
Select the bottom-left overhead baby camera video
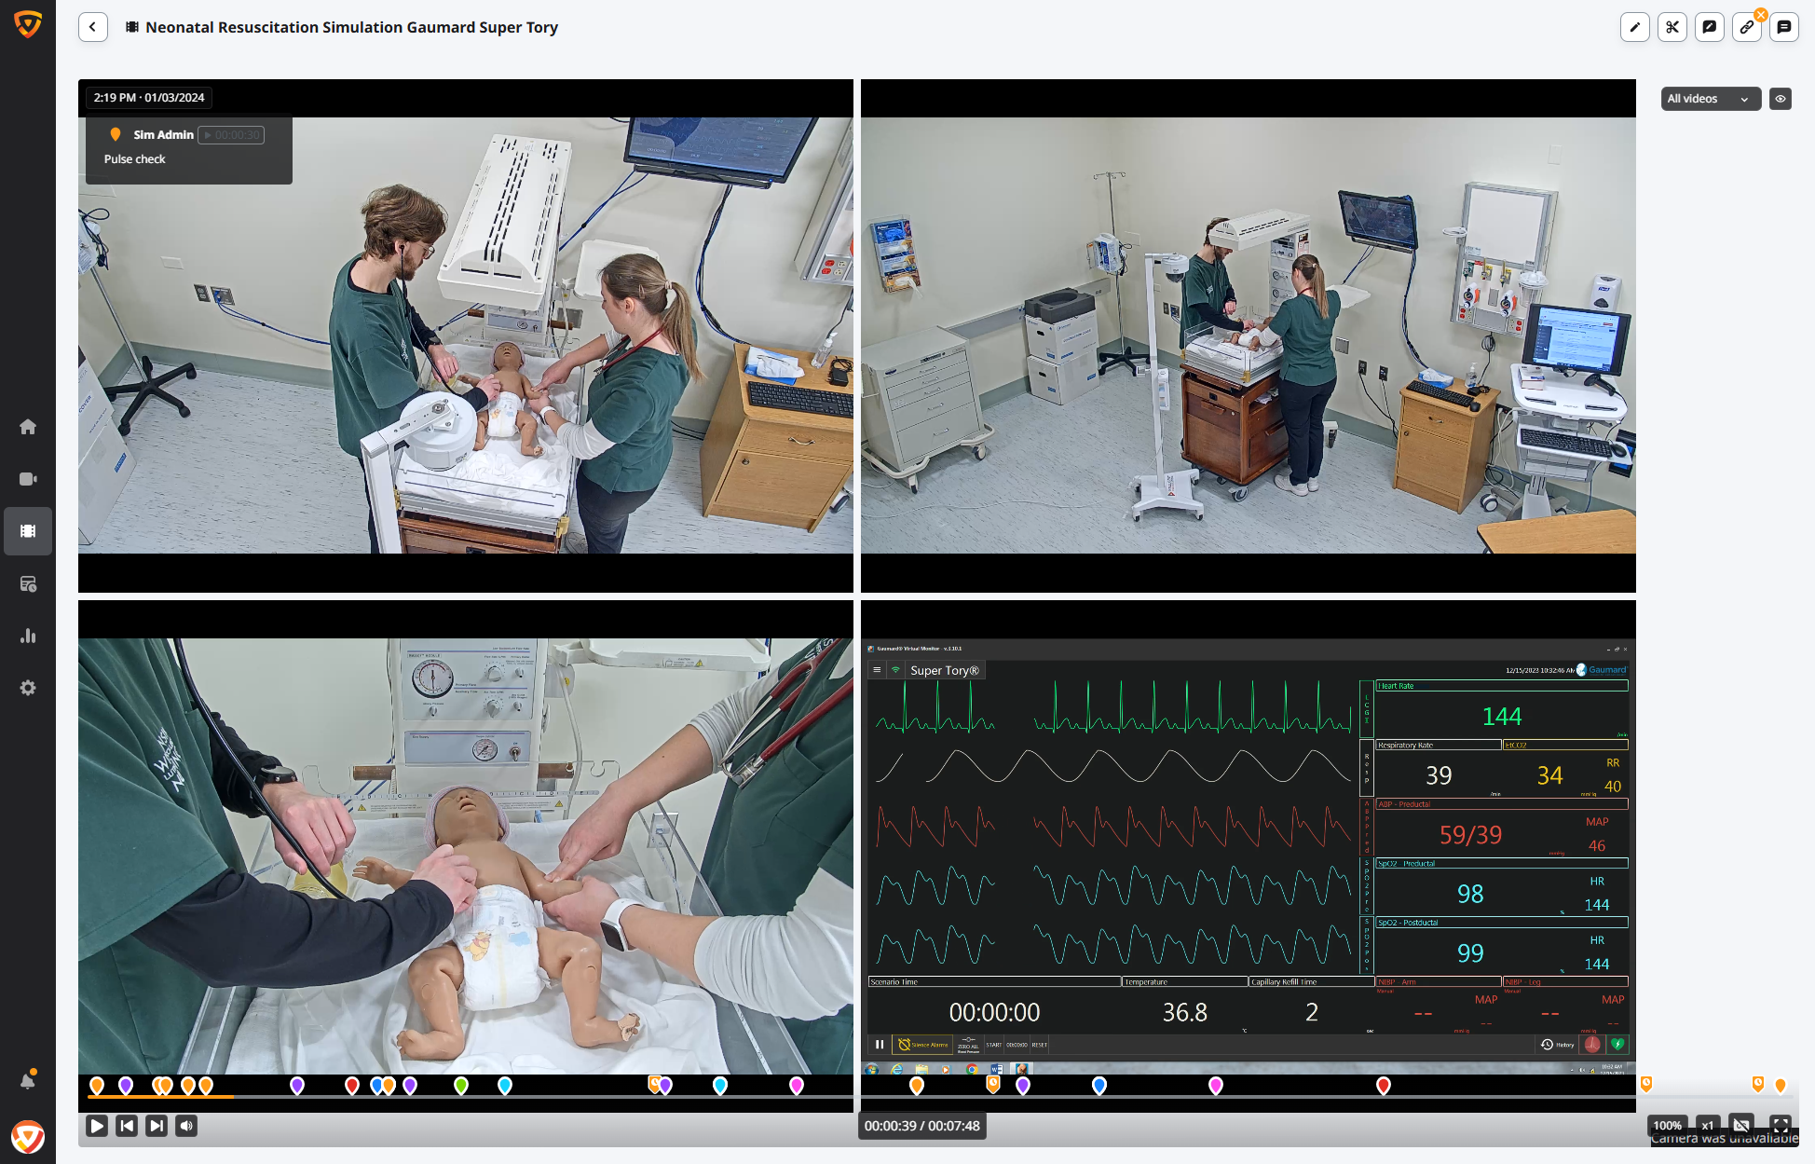[x=466, y=856]
